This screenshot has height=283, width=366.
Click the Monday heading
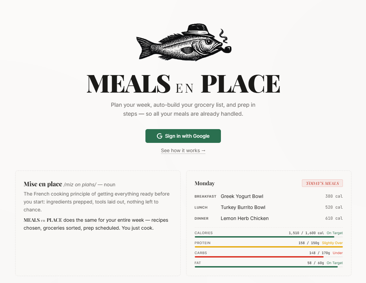point(205,183)
